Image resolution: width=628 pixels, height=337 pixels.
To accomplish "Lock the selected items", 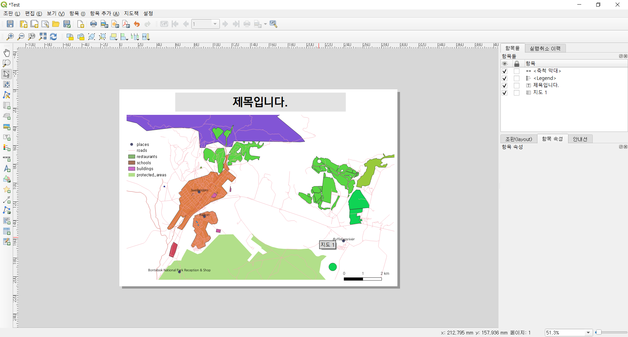I will coord(70,37).
